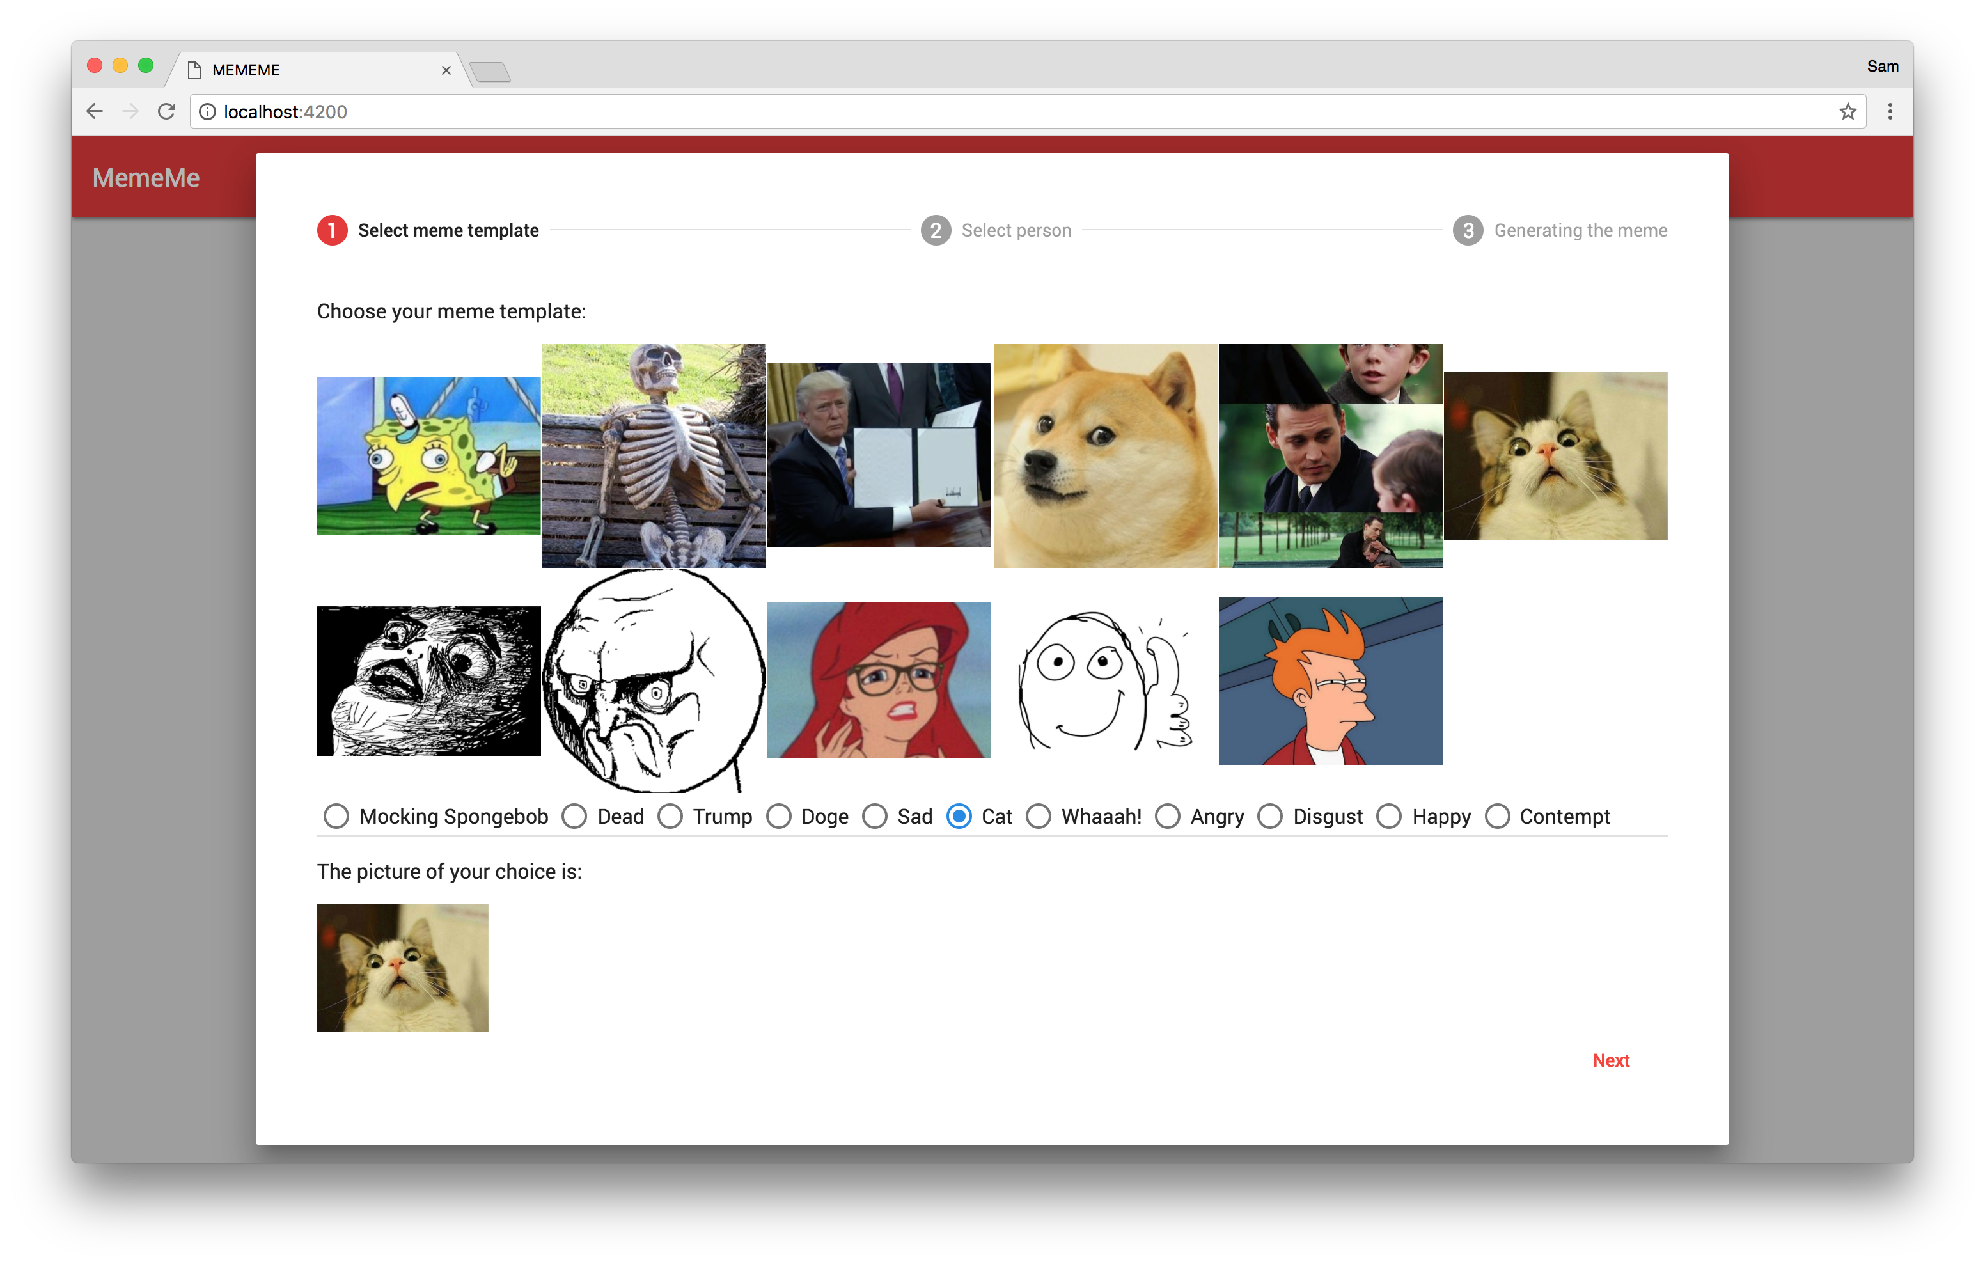This screenshot has width=1985, height=1265.
Task: Close the MEMEME tab
Action: 446,70
